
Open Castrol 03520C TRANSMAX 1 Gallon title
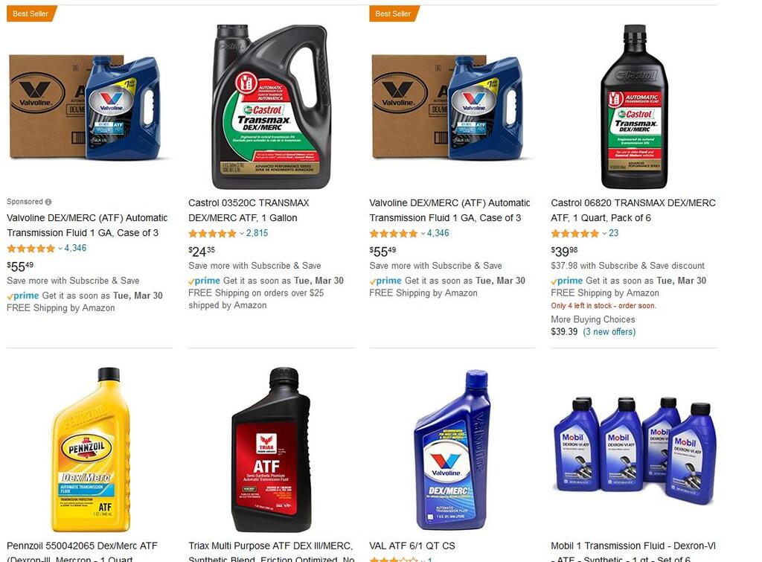(249, 211)
